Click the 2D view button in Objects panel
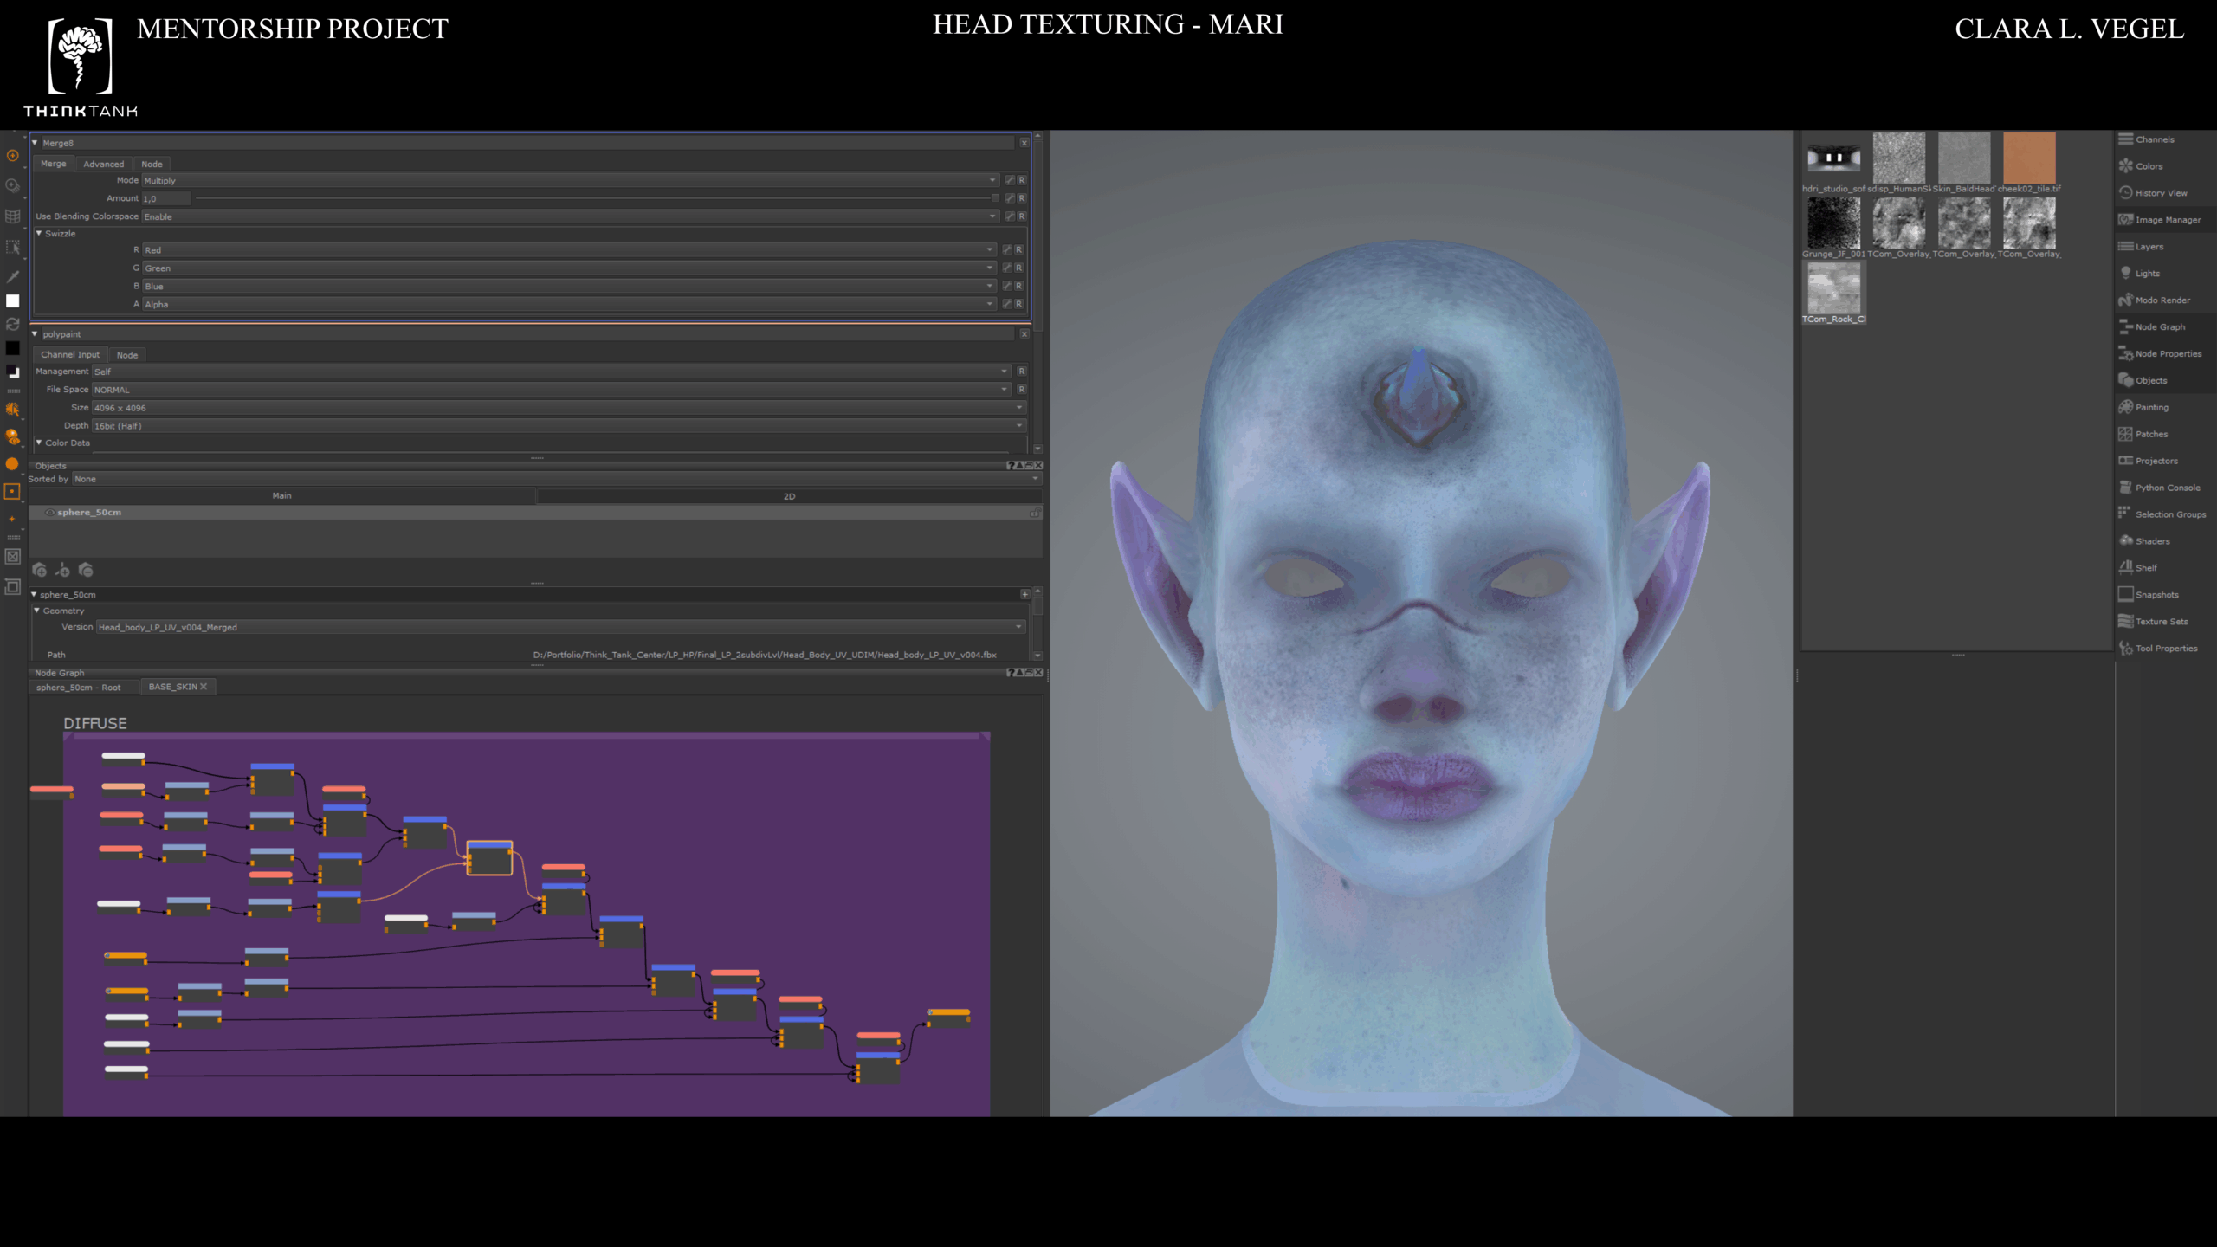 point(788,496)
